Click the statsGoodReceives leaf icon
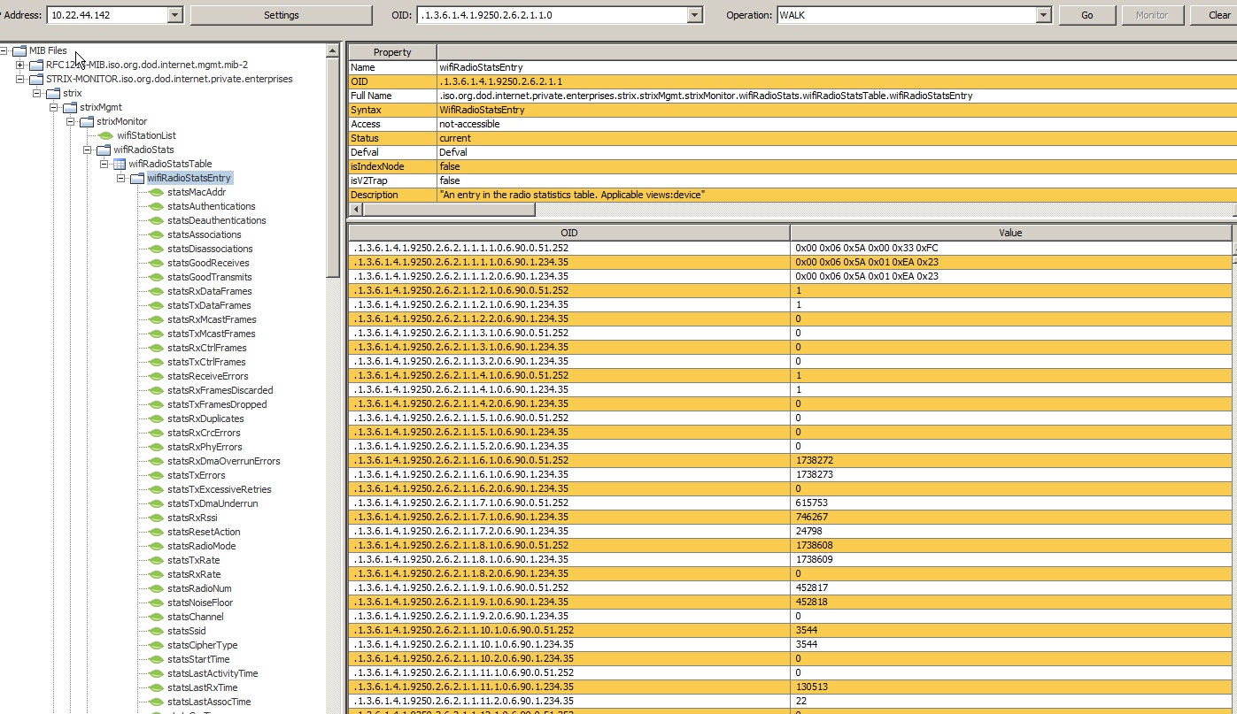Viewport: 1237px width, 714px height. pyautogui.click(x=156, y=263)
